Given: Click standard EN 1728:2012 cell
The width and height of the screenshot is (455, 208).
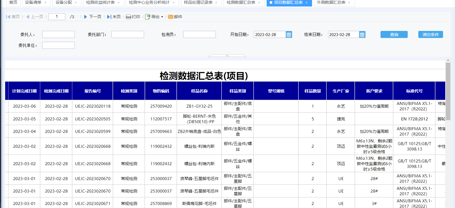Looking at the screenshot, I should click(414, 119).
